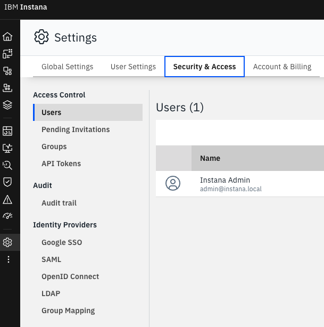324x327 pixels.
Task: Select Users in Access Control
Action: click(x=88, y=112)
